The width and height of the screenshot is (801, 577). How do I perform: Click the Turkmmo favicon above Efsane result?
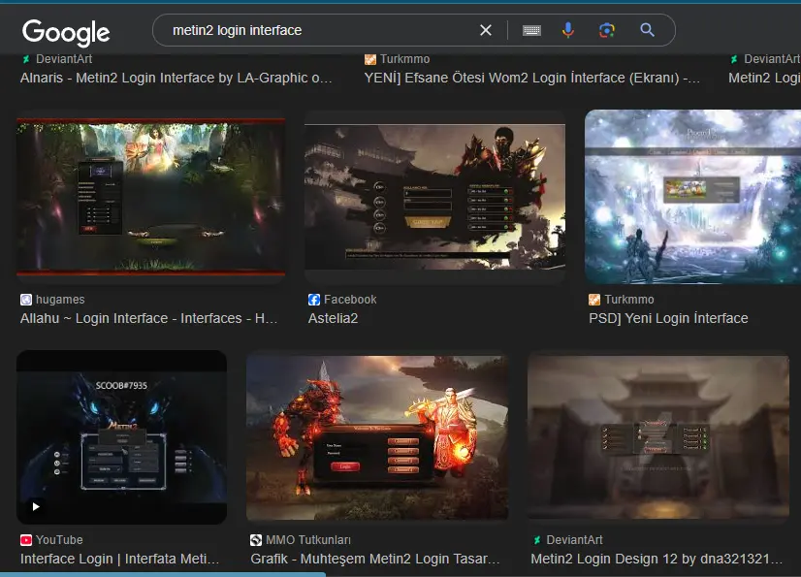369,59
